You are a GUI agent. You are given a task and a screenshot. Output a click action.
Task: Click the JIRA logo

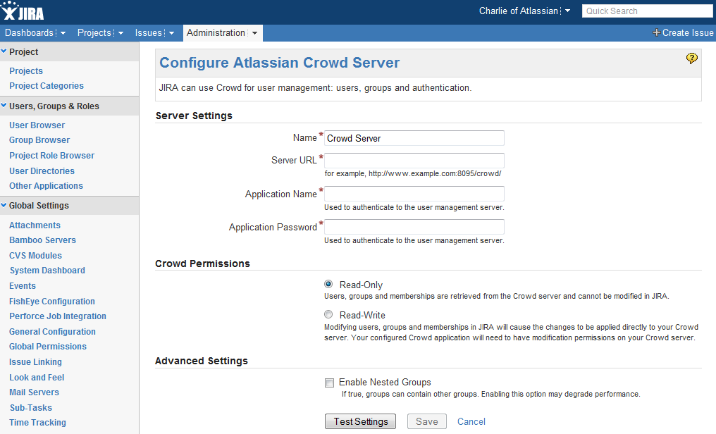click(23, 11)
